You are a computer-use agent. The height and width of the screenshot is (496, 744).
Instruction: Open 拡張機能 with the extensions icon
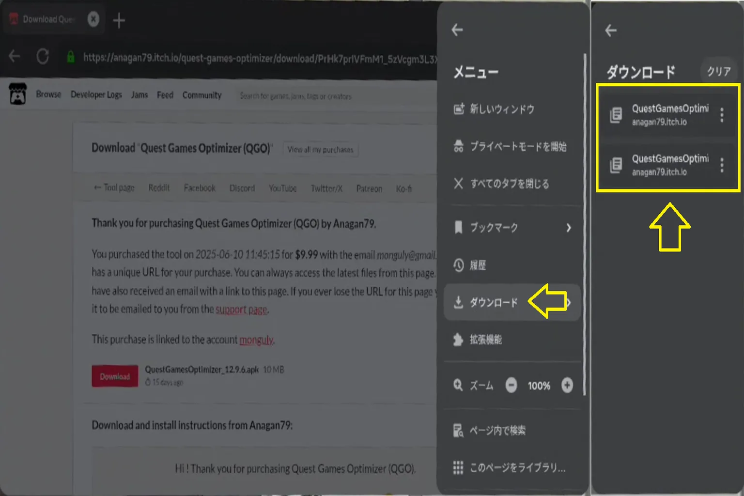coord(457,340)
